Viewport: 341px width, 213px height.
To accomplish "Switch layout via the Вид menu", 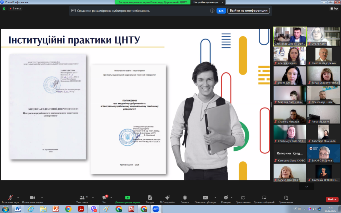I will [334, 9].
